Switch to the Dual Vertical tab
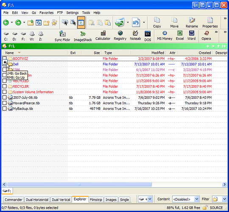229x212 pixels. tap(61, 200)
